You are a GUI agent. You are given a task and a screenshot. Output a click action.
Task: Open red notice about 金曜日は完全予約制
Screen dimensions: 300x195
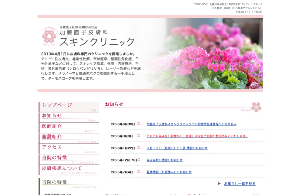(x=197, y=136)
